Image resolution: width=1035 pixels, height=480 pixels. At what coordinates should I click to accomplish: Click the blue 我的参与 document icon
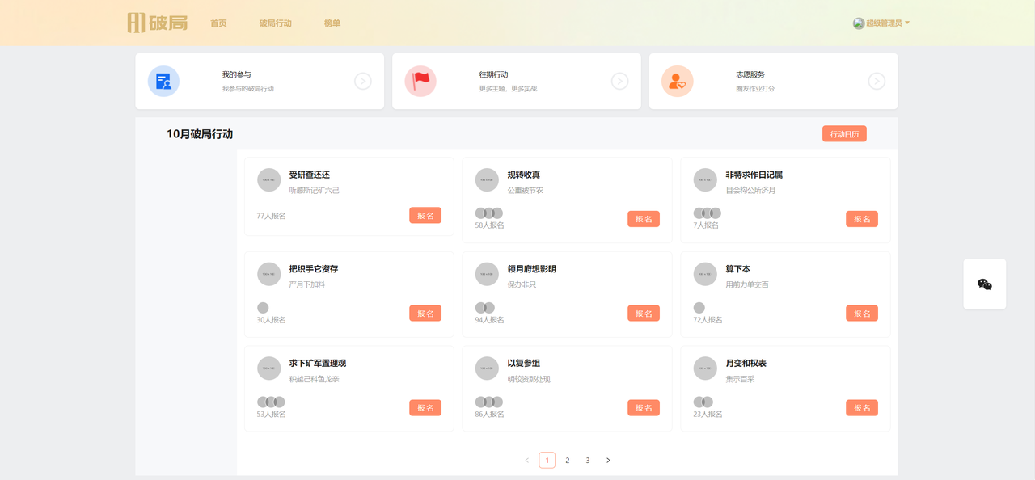(163, 81)
